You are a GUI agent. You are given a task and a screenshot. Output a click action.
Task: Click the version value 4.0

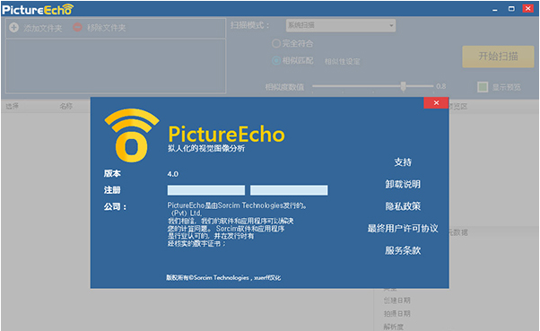[173, 174]
